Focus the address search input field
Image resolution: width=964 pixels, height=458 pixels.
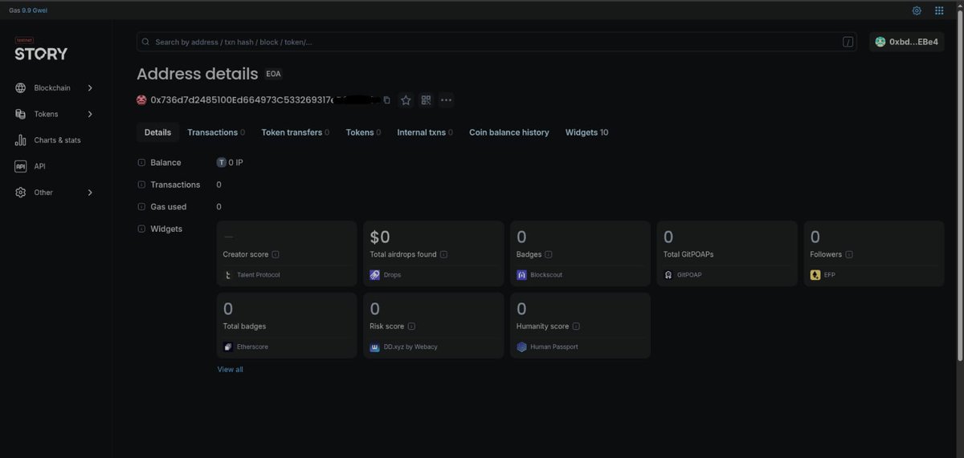497,42
